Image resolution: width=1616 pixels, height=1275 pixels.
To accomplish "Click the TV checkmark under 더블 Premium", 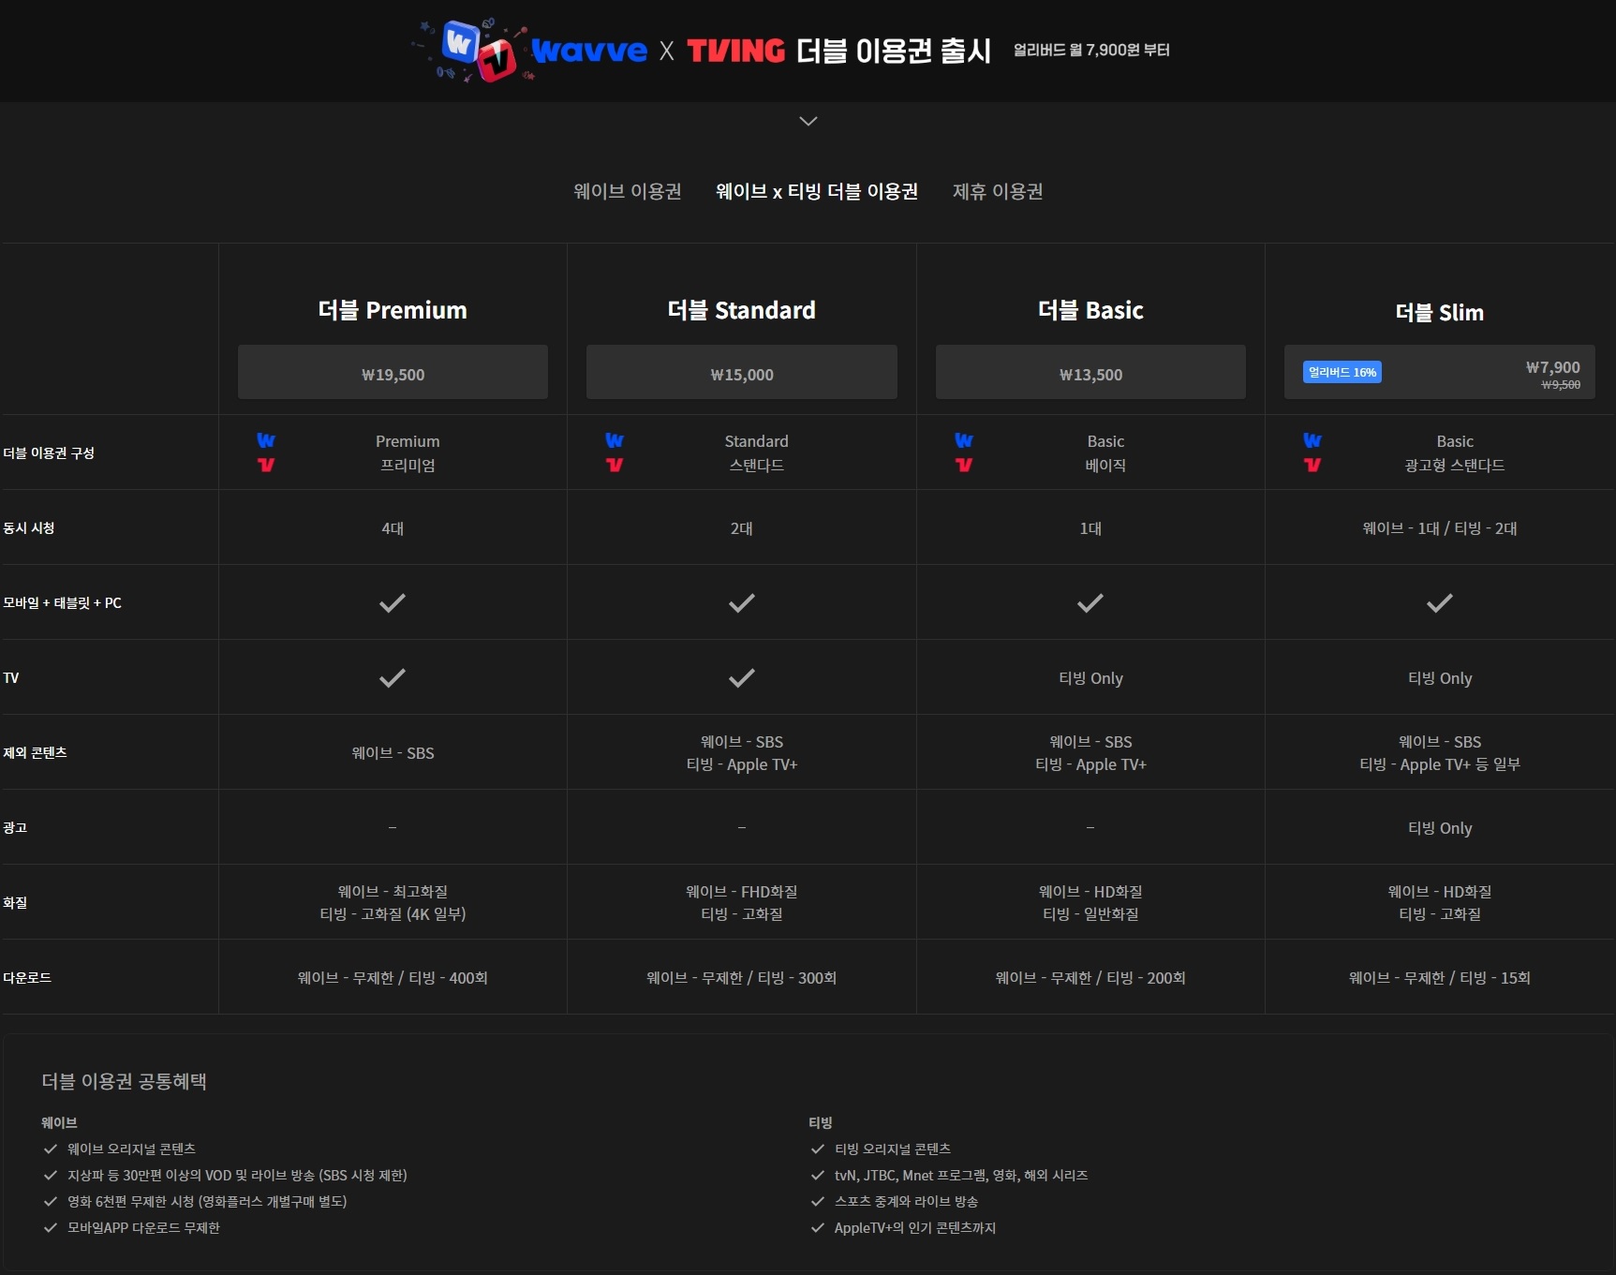I will 393,677.
